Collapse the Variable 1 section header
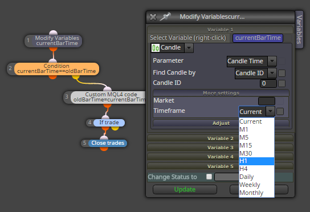The image size is (310, 212). (x=220, y=30)
